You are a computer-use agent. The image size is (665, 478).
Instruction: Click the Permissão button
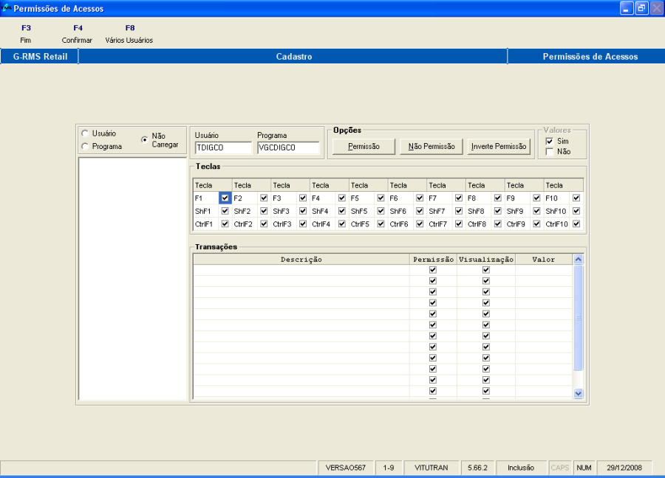pos(364,147)
